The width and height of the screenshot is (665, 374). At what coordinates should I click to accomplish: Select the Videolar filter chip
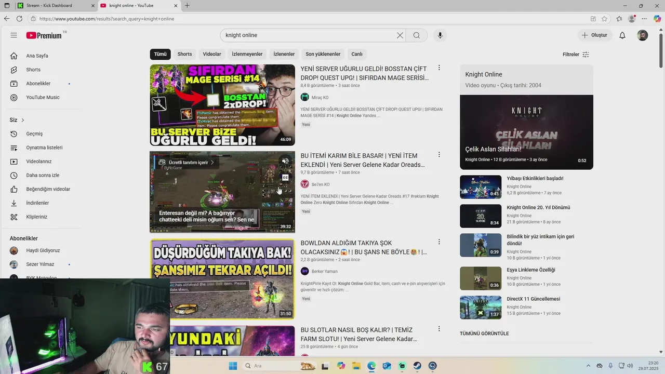tap(212, 54)
